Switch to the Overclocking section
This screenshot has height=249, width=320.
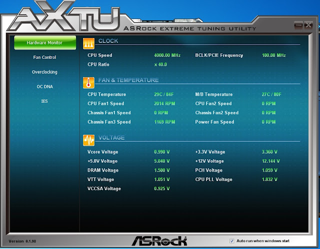tap(44, 72)
